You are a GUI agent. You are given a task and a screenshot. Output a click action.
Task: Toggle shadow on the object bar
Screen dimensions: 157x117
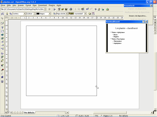pos(90,14)
